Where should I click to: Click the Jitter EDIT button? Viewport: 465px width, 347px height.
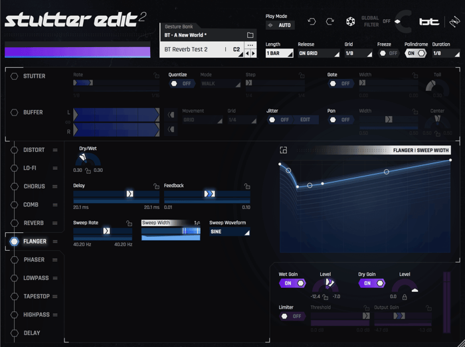[x=306, y=119]
